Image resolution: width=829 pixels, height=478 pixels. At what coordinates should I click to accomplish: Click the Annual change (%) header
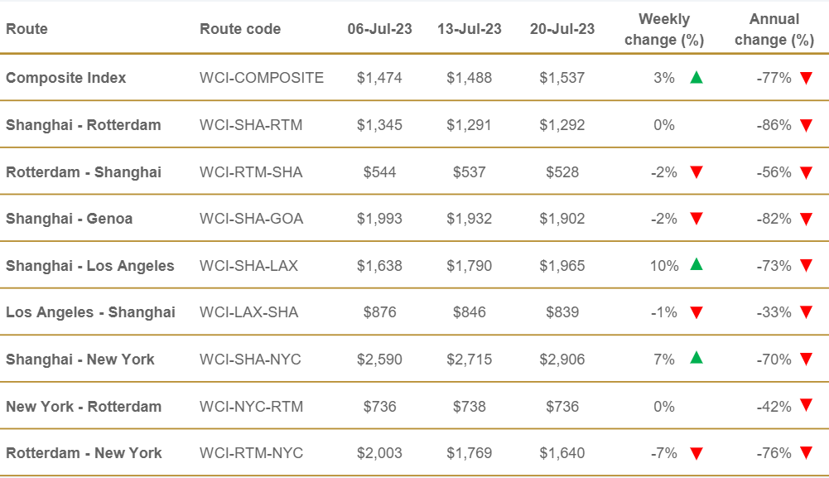point(774,29)
